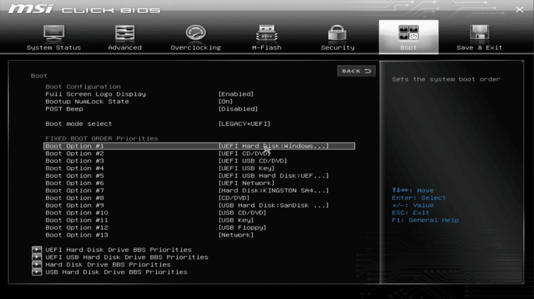Open UEFI Hard Disk Drive BBS Priorities submenu

(x=118, y=250)
